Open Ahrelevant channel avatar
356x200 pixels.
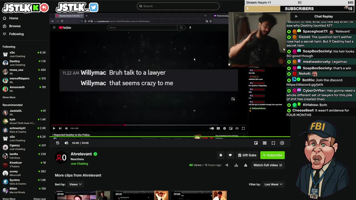click(61, 158)
